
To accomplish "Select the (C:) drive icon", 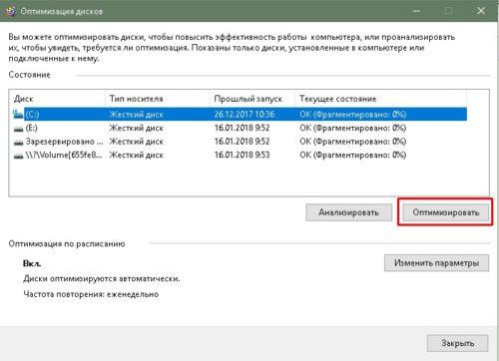I will pos(18,115).
